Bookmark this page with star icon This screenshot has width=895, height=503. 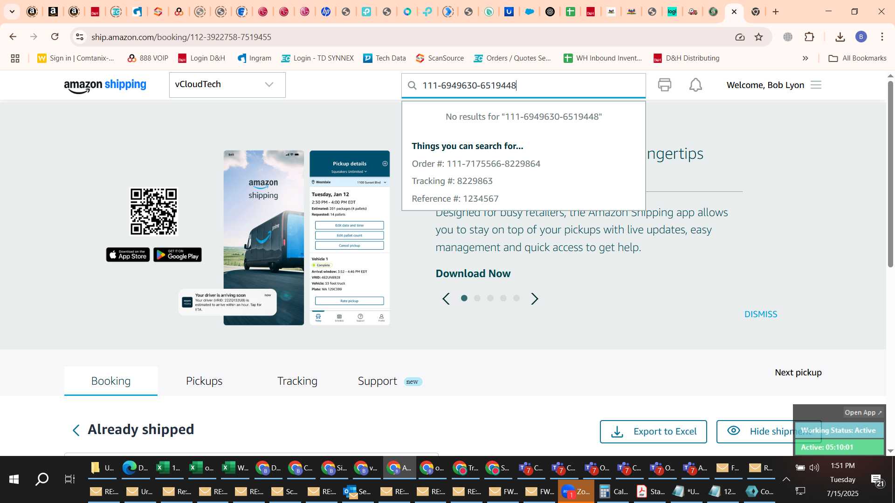point(759,37)
